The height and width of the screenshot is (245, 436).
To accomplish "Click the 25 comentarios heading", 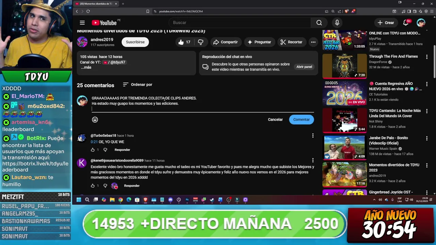I will click(95, 85).
